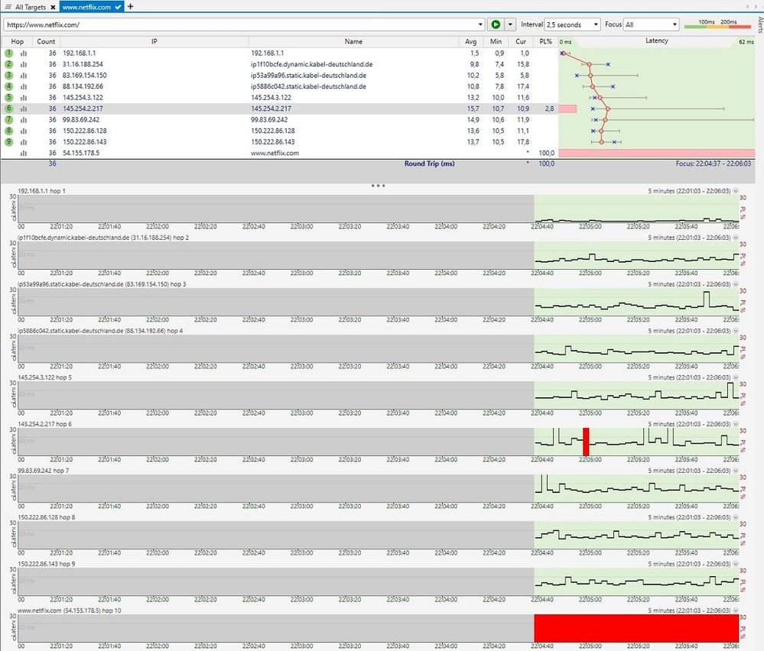Open timeframe dropdown on hop 7 graph
Image resolution: width=764 pixels, height=651 pixels.
[x=735, y=471]
